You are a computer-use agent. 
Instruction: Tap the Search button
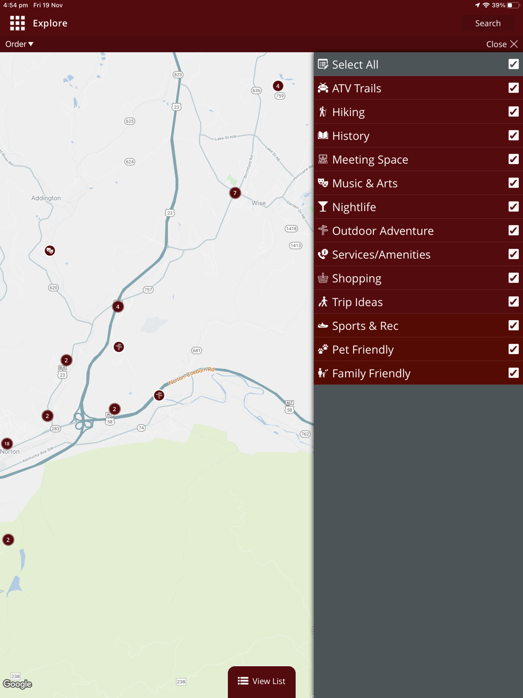tap(487, 23)
